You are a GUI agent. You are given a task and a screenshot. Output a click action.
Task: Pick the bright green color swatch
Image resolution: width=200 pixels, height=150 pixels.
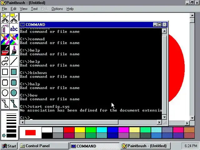[x=91, y=130]
